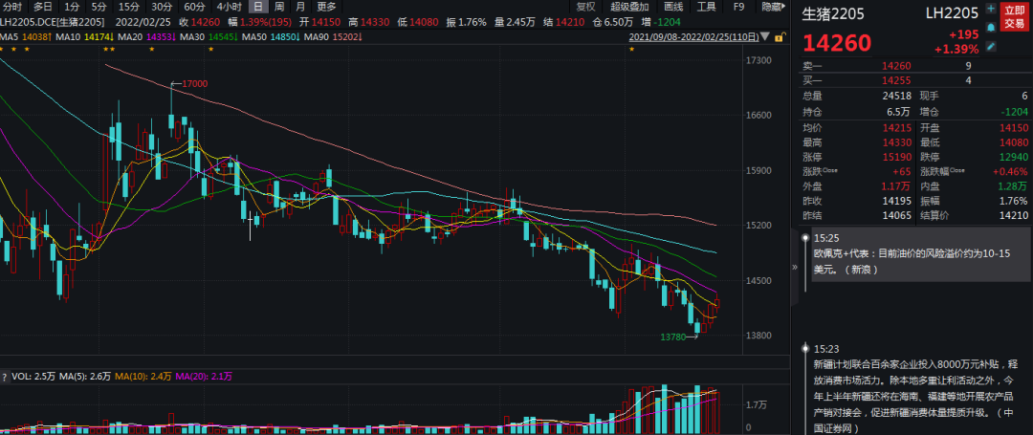Select the 月 monthly tab
1033x435 pixels.
coord(300,8)
